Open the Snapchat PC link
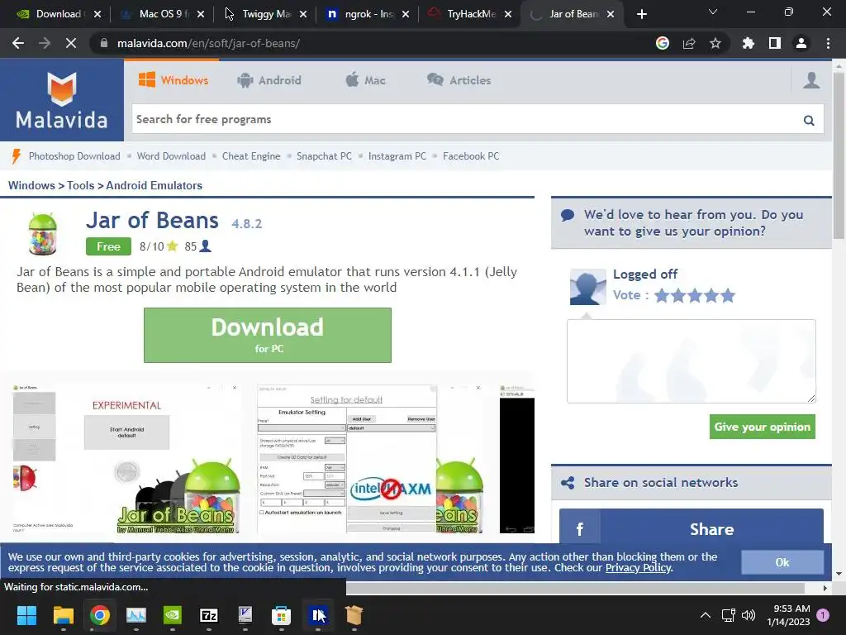This screenshot has width=846, height=635. (x=324, y=156)
